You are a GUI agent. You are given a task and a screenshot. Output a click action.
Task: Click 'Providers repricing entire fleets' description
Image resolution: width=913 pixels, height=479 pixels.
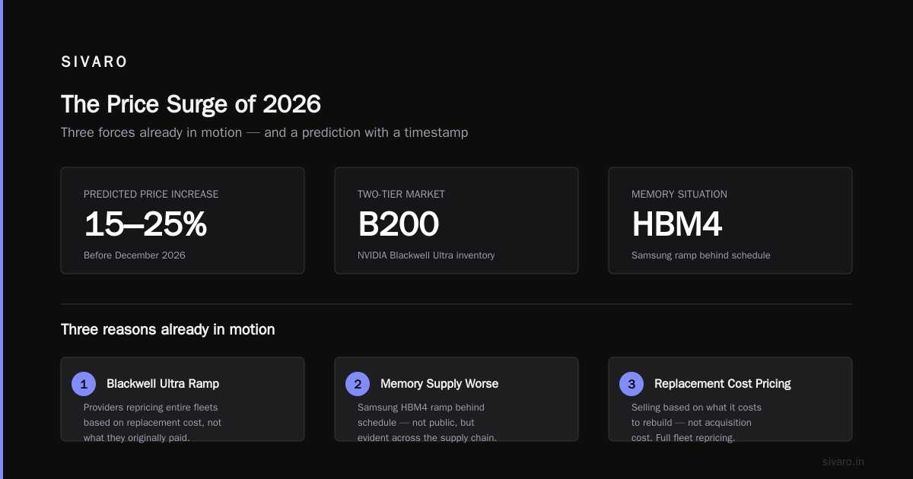click(152, 423)
